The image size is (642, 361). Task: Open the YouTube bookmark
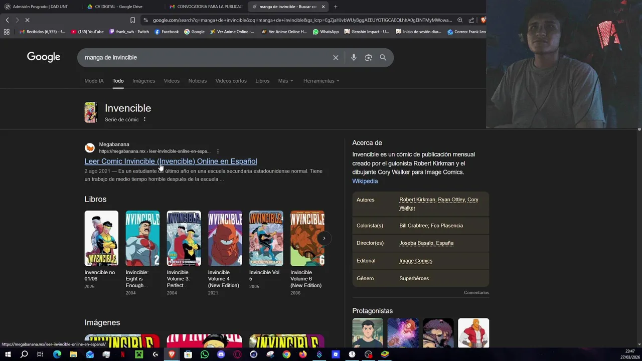[87, 32]
